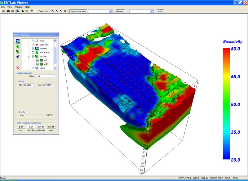Click the Volumes icon in the tree
248x181 pixels.
[37, 56]
